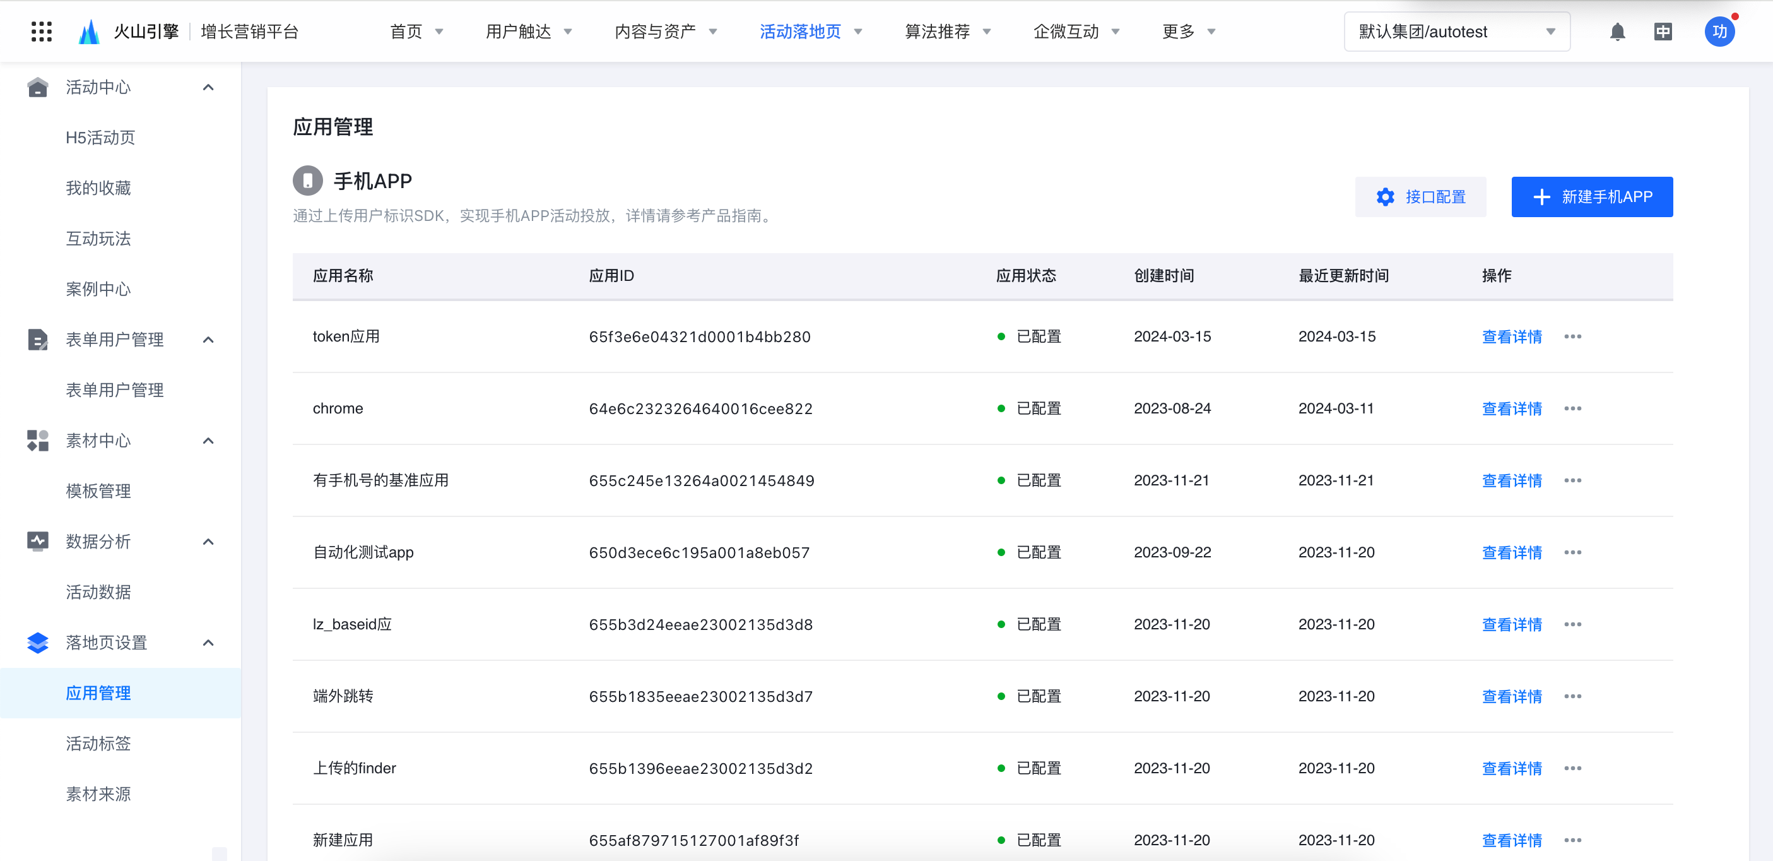Click the 表单用户管理 section icon
This screenshot has width=1773, height=861.
tap(38, 340)
